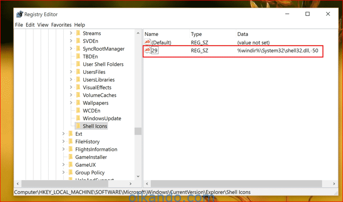The image size is (343, 202).
Task: Click tree pane horizontal scroll left arrow
Action: coord(18,184)
